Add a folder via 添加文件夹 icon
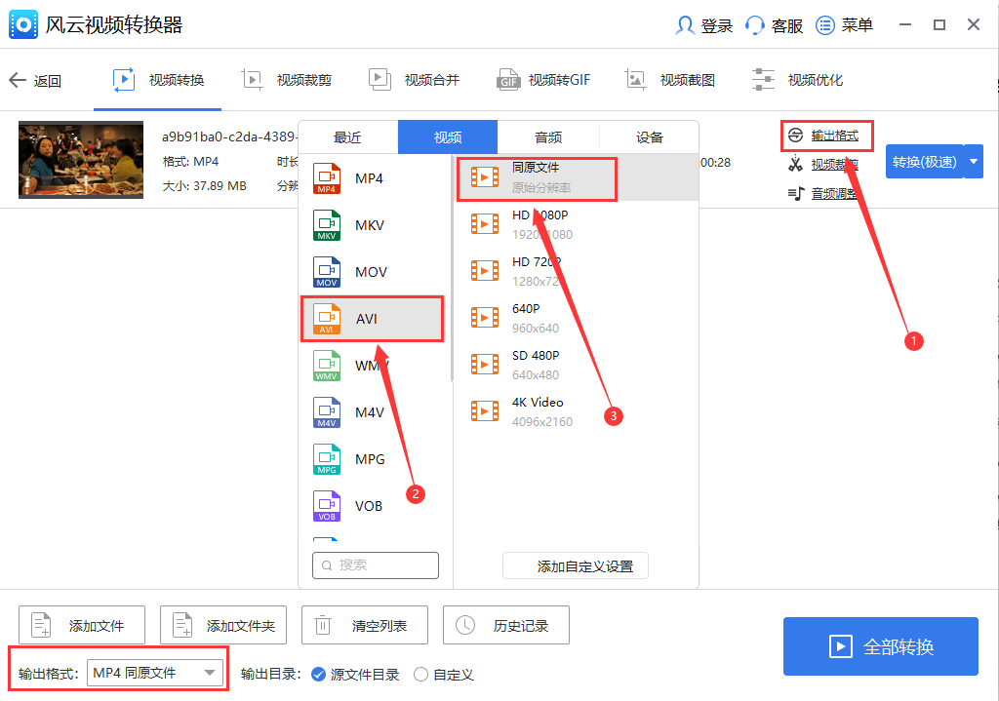Screen dimensions: 999x701 (222, 625)
